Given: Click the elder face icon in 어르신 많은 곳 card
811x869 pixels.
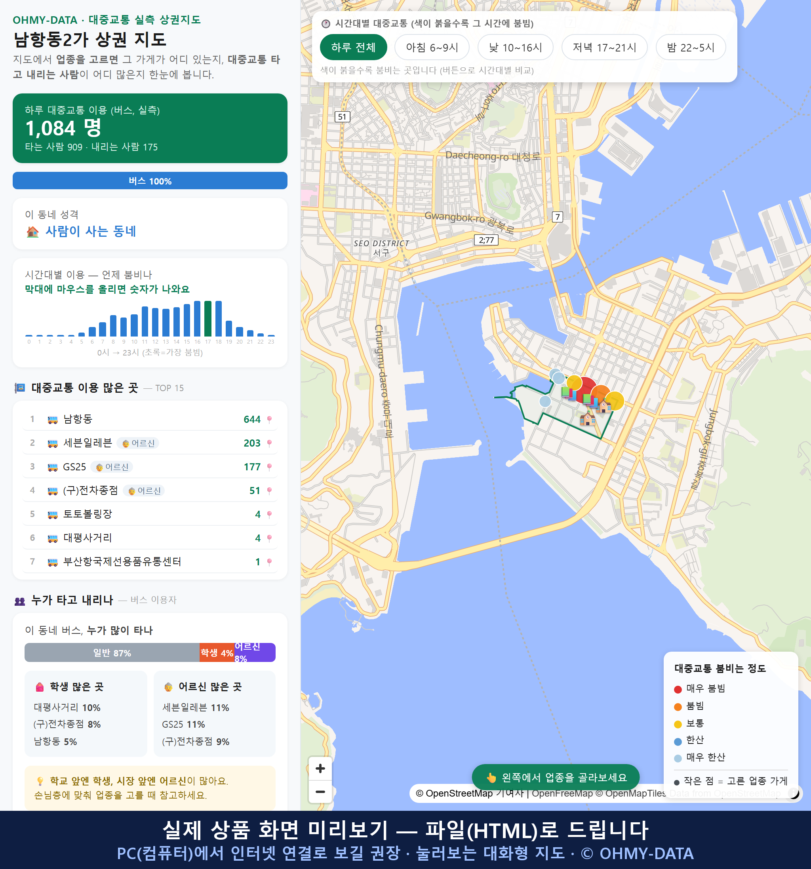Looking at the screenshot, I should click(x=168, y=687).
